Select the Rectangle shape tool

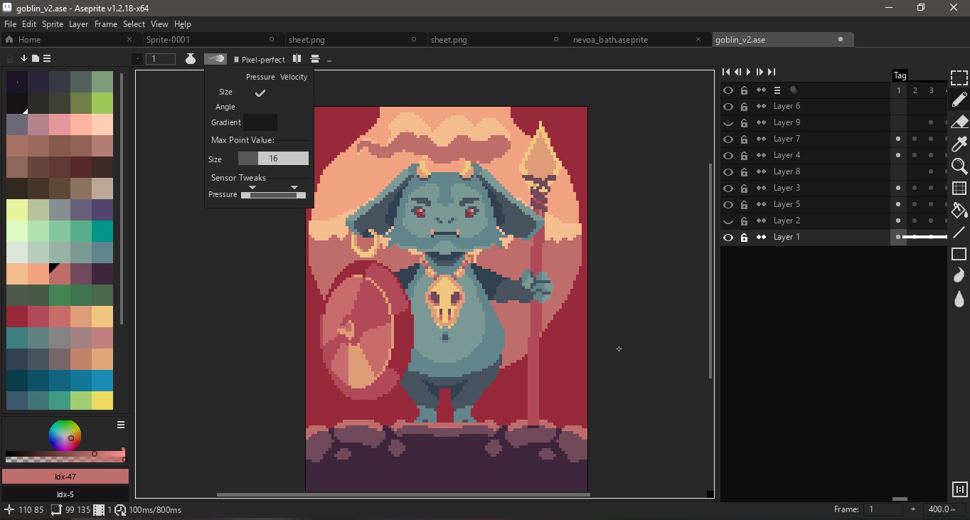(959, 254)
